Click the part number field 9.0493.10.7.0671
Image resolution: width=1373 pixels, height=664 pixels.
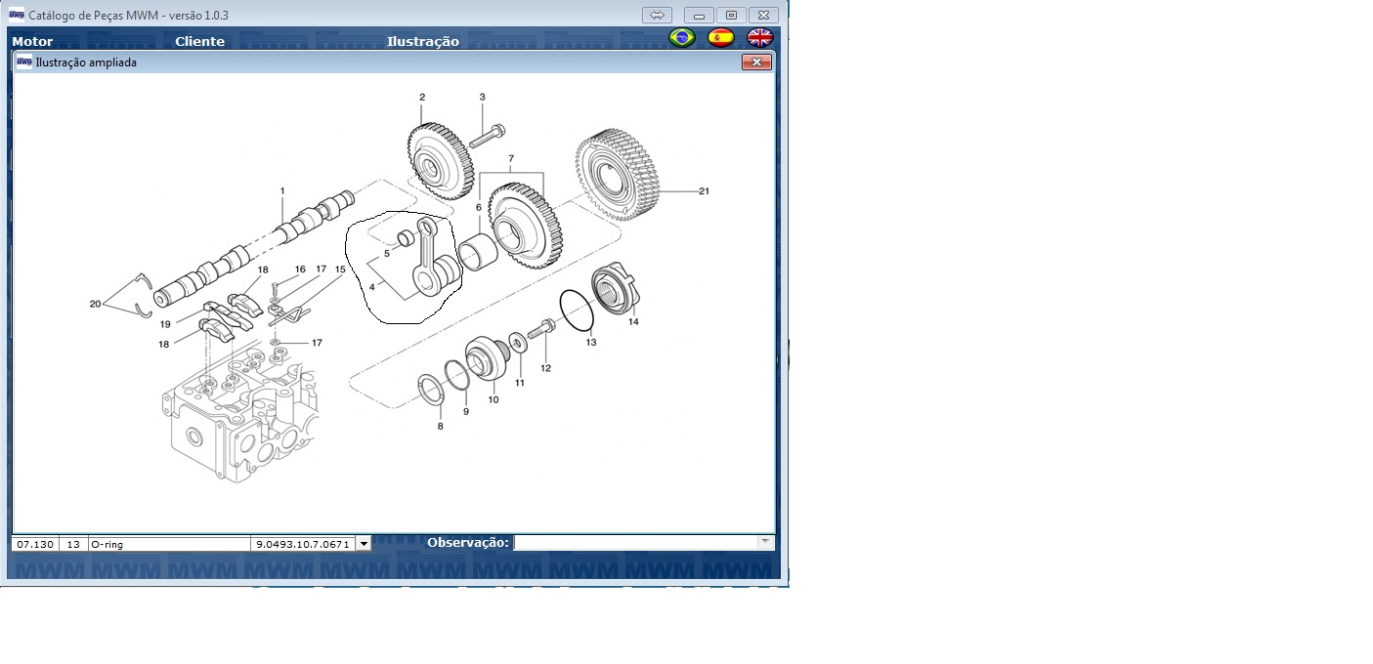[x=302, y=544]
